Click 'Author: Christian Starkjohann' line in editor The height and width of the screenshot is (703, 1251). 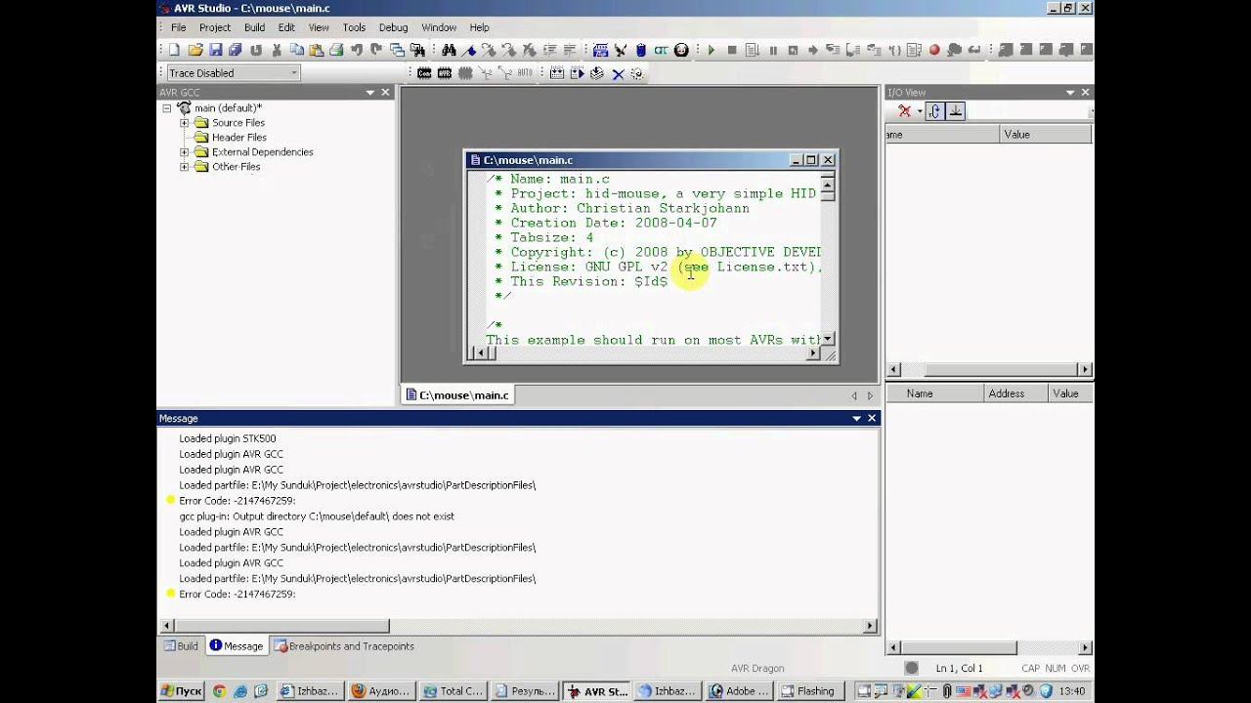click(x=622, y=208)
